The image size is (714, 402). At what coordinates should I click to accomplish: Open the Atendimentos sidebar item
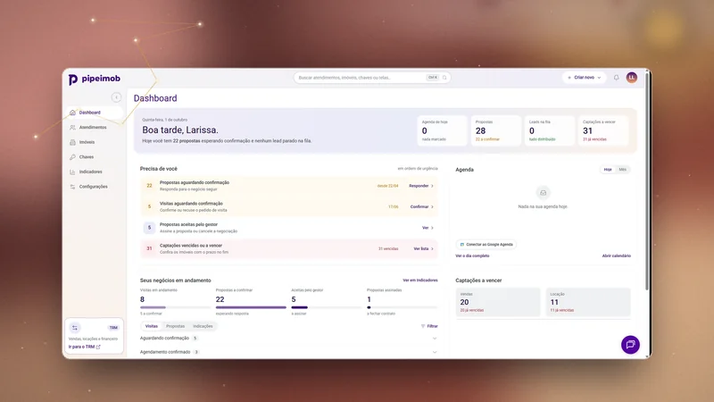[x=94, y=127]
